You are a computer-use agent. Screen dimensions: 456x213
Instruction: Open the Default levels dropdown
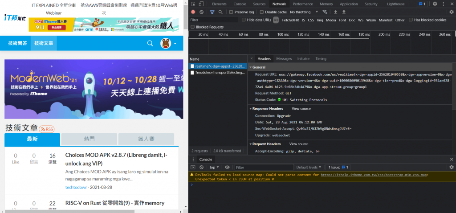coord(309,167)
